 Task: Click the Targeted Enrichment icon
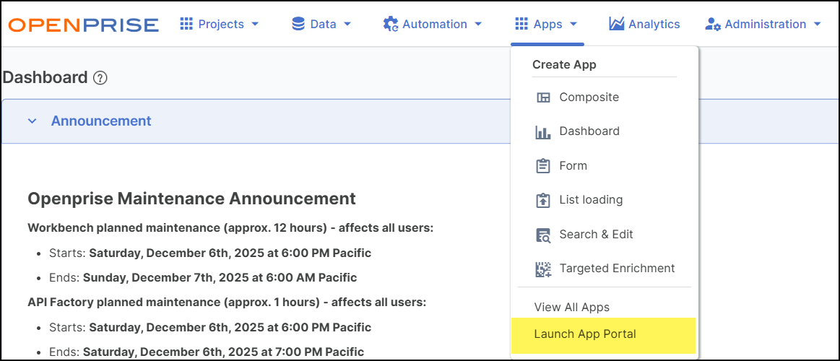click(x=543, y=269)
